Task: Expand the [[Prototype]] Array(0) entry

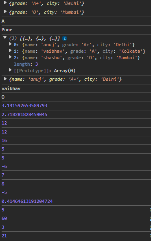Action: click(10, 70)
